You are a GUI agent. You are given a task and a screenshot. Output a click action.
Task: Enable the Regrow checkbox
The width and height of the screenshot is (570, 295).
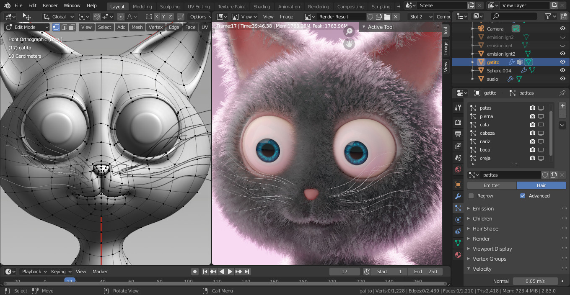(471, 196)
